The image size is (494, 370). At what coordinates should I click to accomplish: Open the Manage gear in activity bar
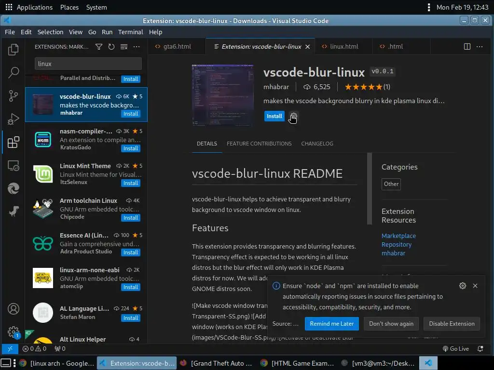(x=13, y=332)
